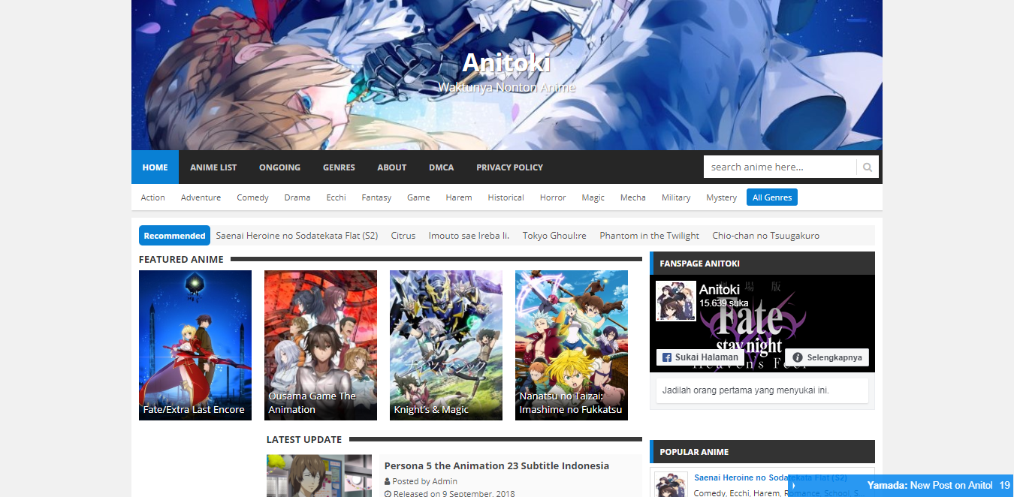Image resolution: width=1014 pixels, height=497 pixels.
Task: Select the Mystery genre
Action: pos(721,197)
